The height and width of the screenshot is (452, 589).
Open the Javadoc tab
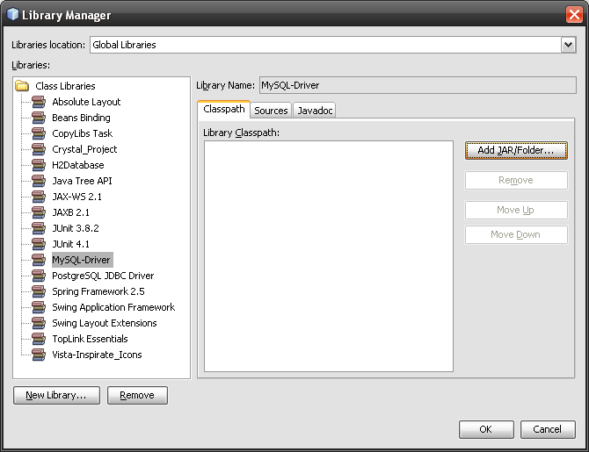314,111
